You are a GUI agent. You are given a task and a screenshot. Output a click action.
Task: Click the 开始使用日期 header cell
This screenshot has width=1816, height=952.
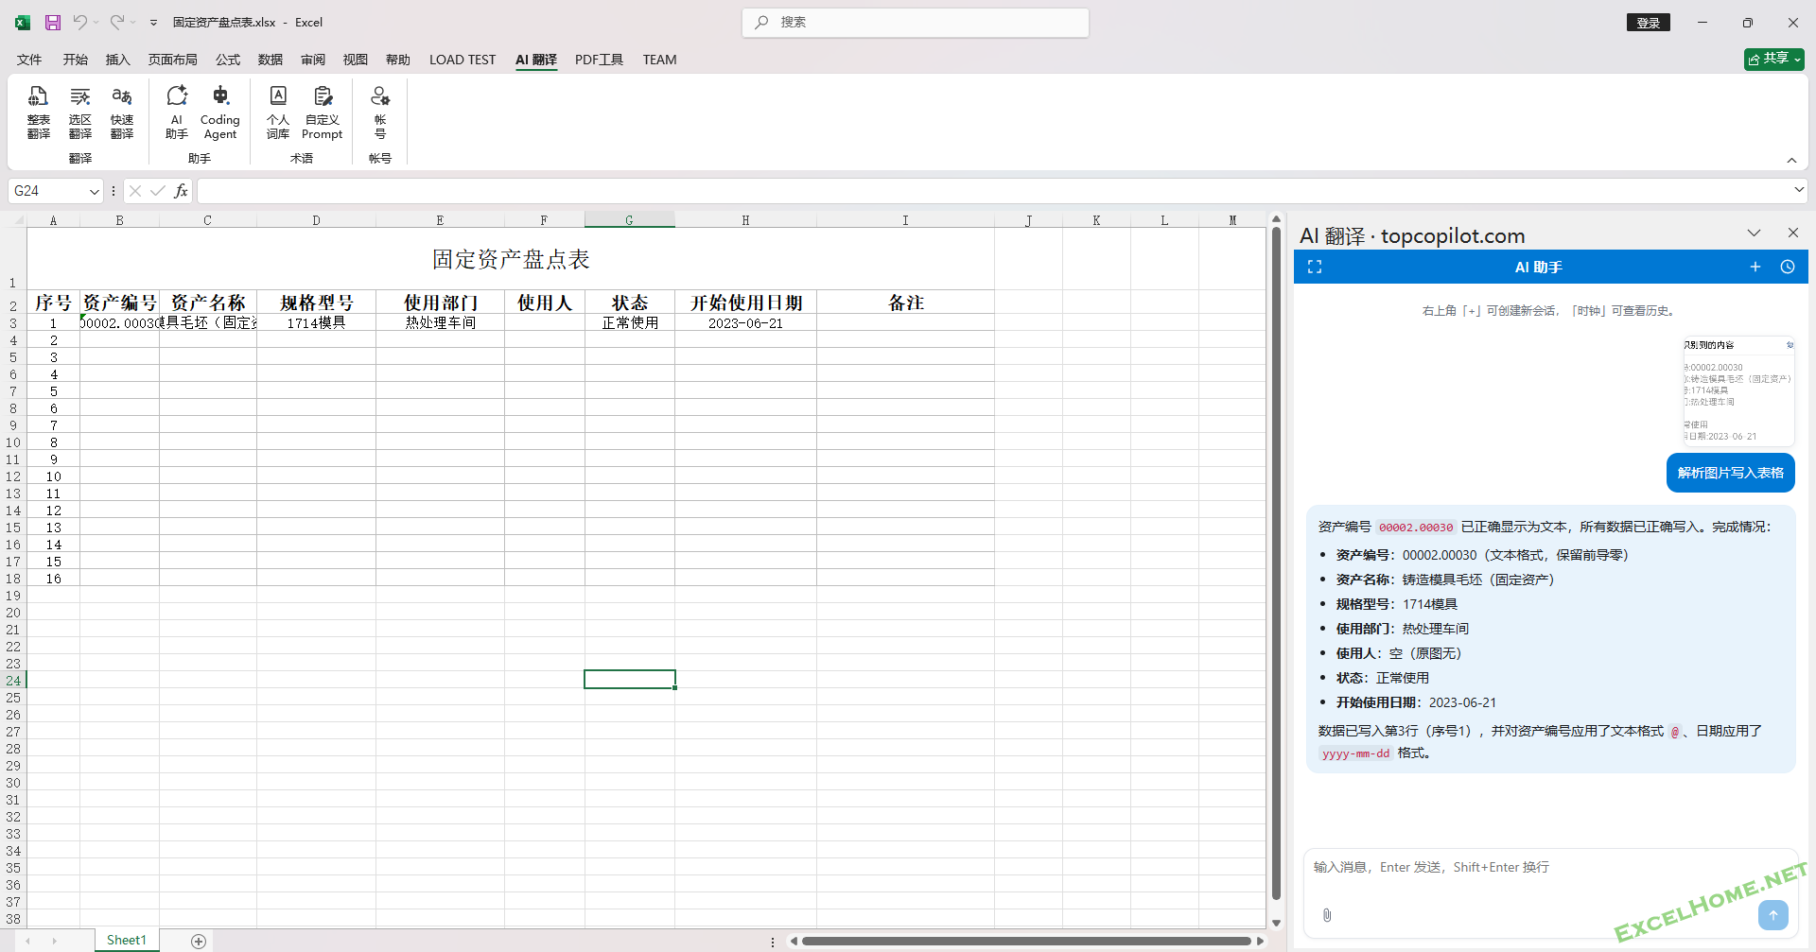[x=745, y=303]
